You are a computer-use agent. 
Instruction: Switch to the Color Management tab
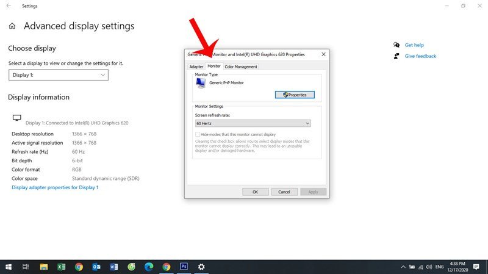tap(241, 67)
